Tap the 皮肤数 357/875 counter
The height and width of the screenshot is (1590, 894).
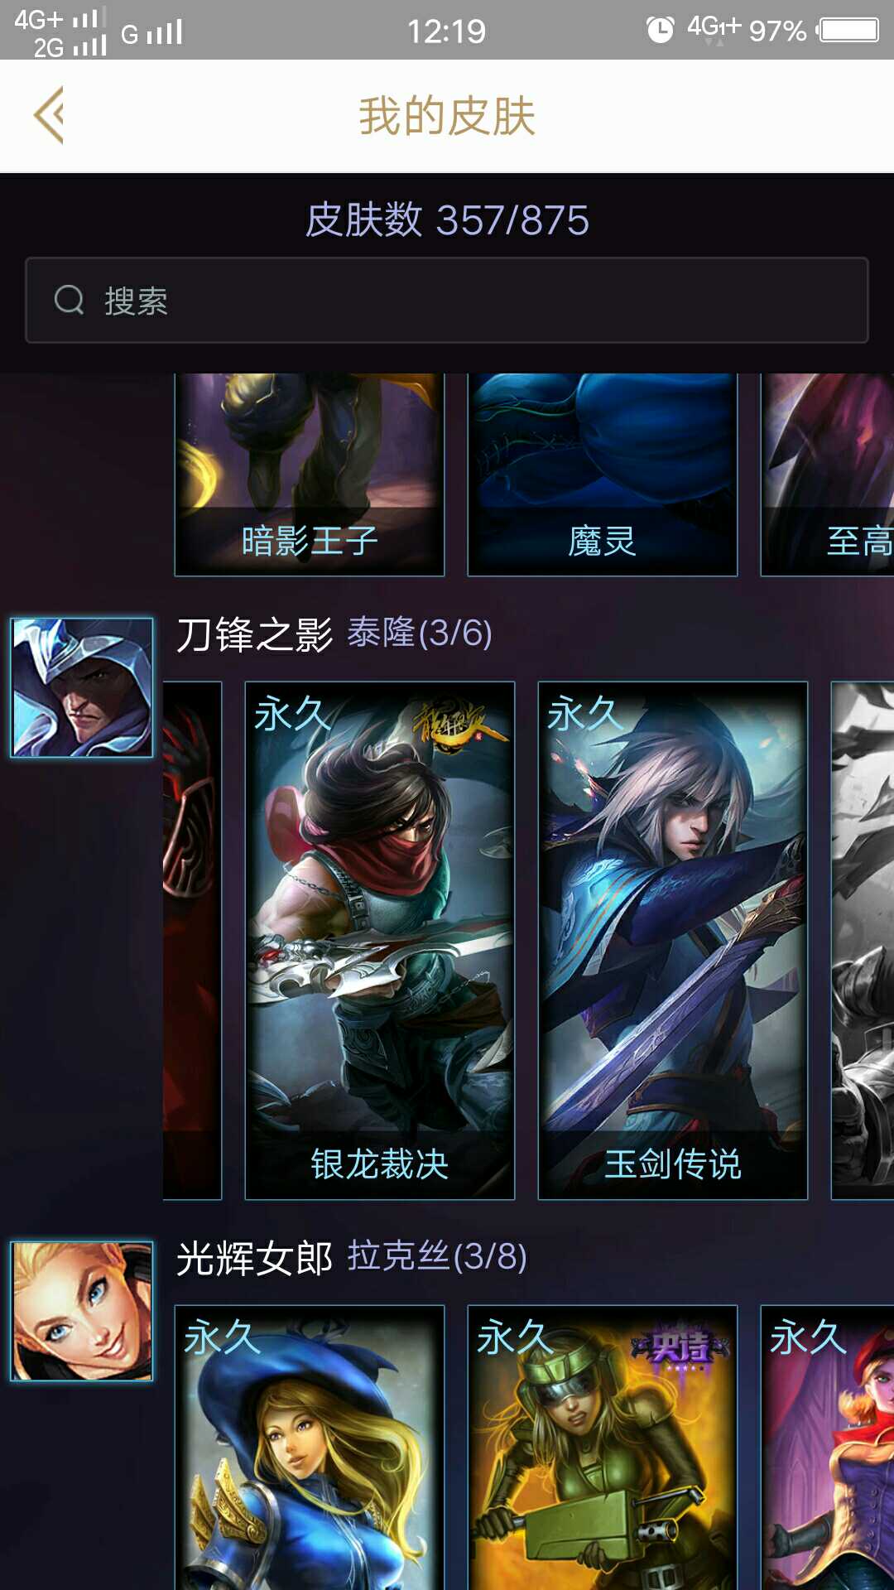pos(447,220)
